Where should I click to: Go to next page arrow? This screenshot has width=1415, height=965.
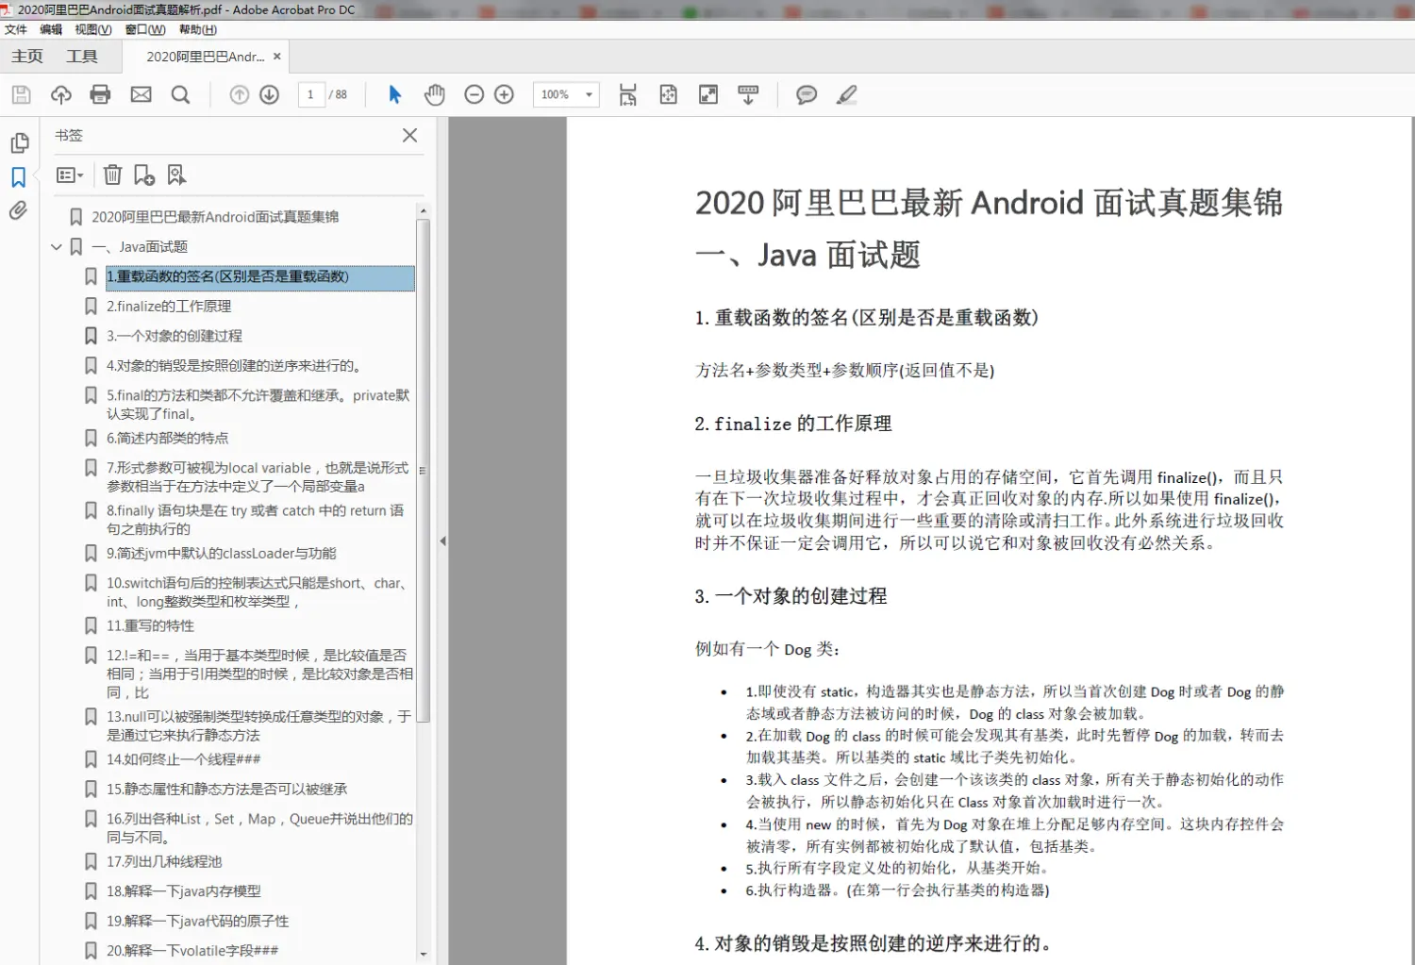click(270, 94)
